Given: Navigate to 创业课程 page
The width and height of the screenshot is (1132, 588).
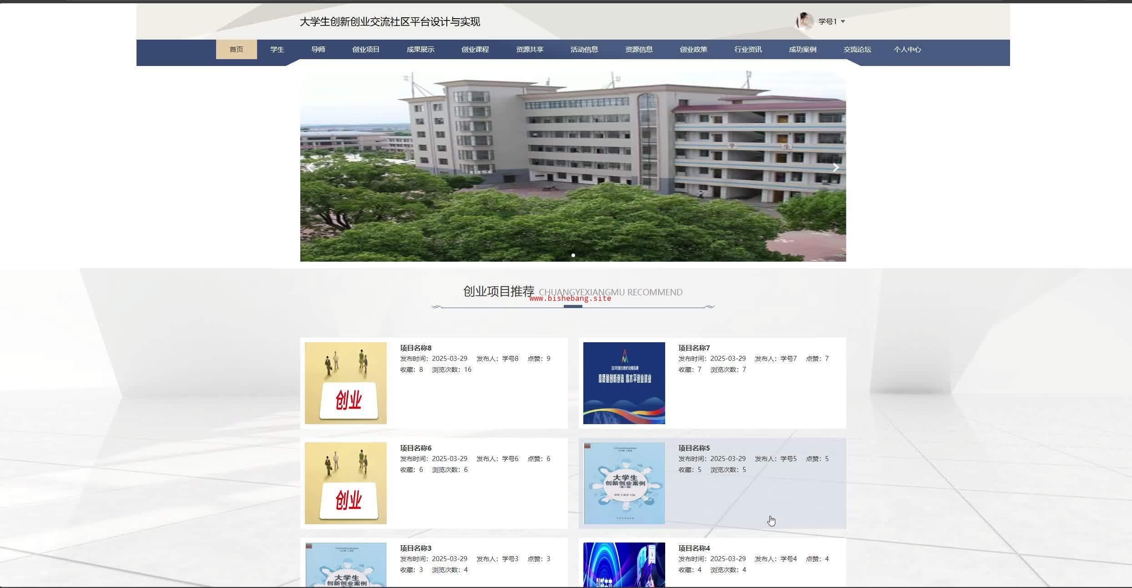Looking at the screenshot, I should click(x=475, y=49).
